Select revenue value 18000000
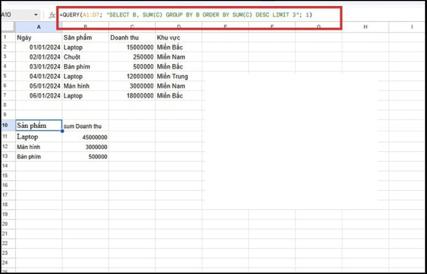Screen dimensions: 427x274 tap(132, 96)
